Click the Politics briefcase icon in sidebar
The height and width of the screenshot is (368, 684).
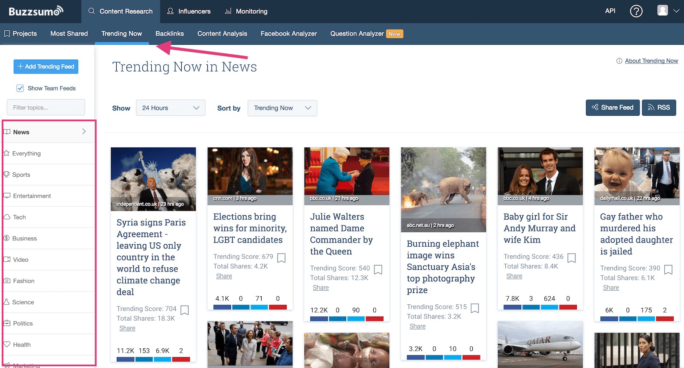pos(7,323)
